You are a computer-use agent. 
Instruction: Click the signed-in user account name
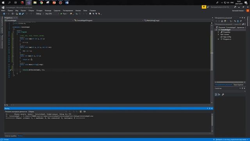point(238,11)
